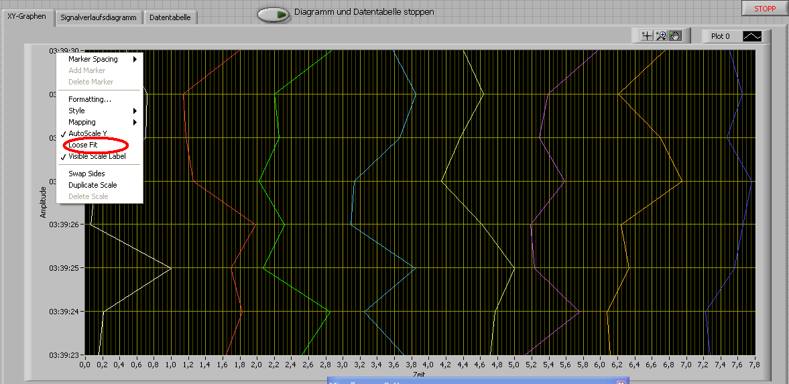The height and width of the screenshot is (384, 789).
Task: Expand the Marker Spacing submenu
Action: (100, 59)
